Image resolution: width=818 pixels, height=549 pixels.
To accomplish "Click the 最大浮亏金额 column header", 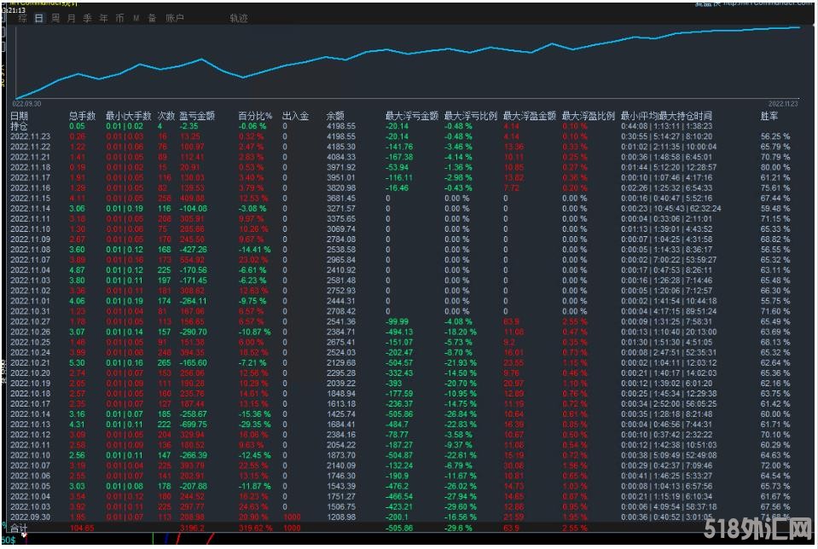I will pos(411,116).
